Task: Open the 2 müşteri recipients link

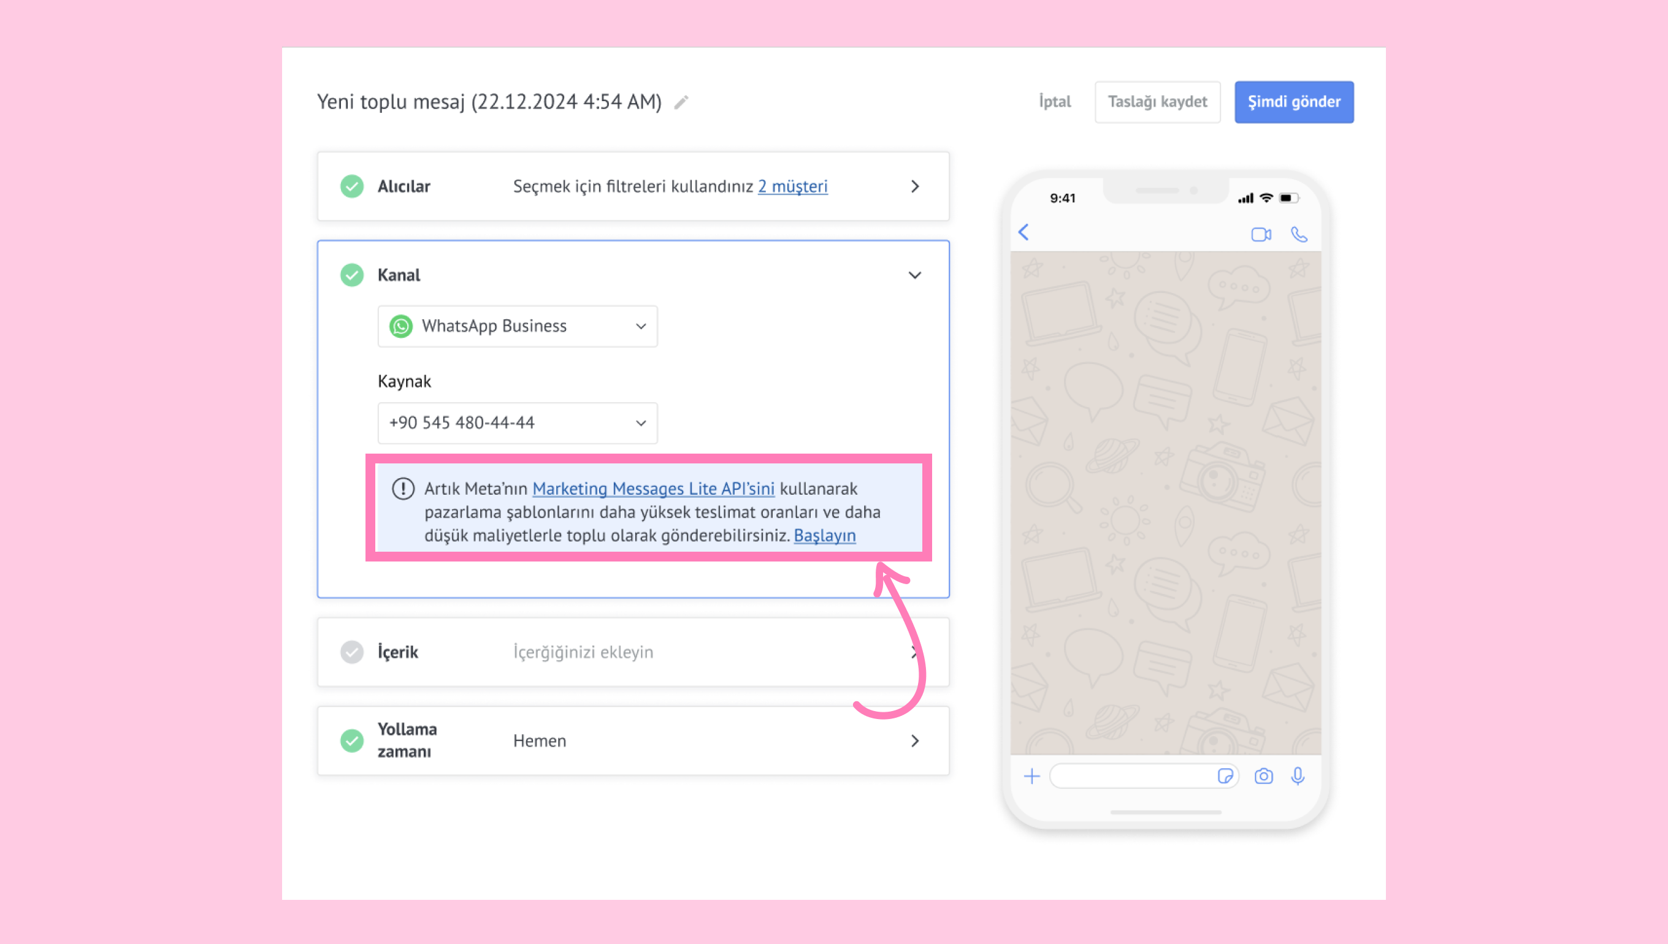Action: click(792, 187)
